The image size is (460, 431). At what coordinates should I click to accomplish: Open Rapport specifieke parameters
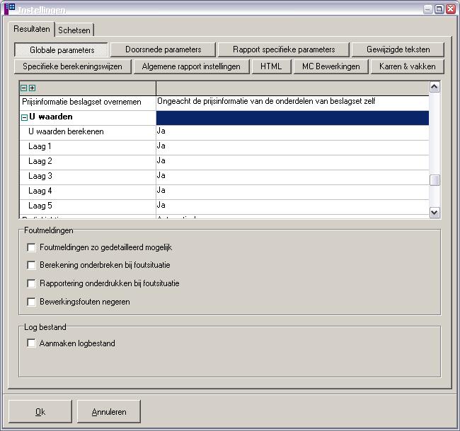(284, 49)
